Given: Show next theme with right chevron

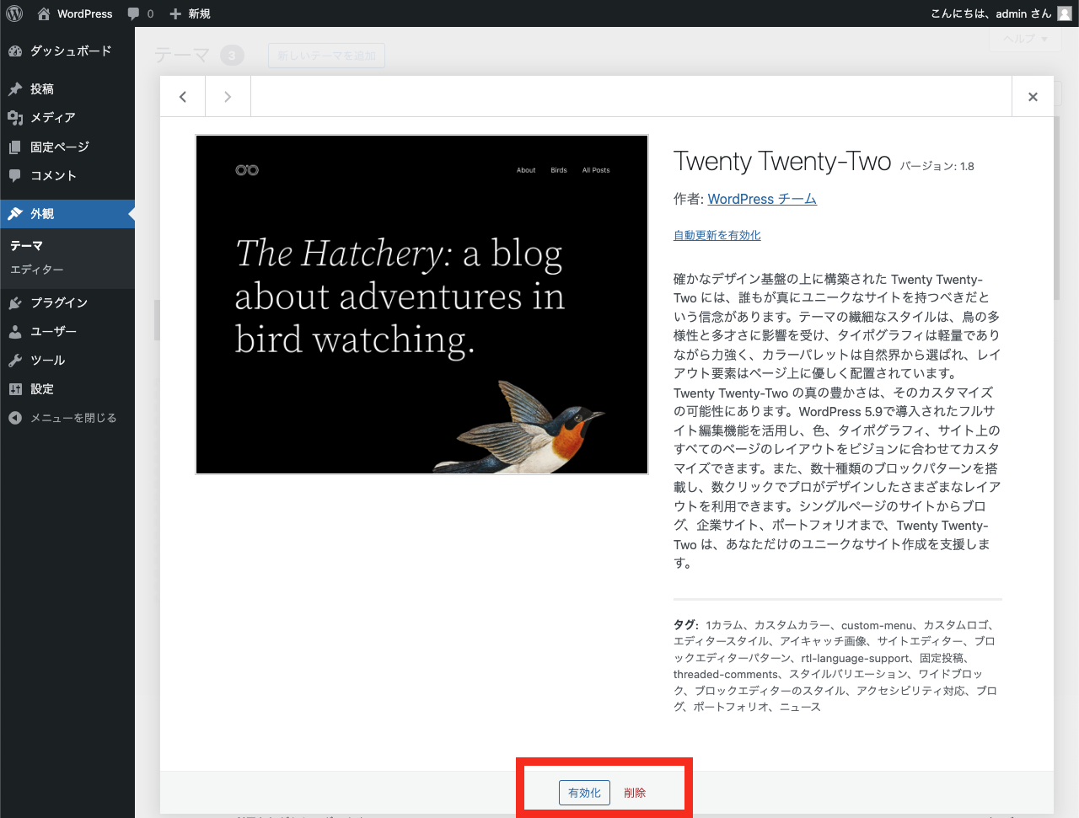Looking at the screenshot, I should 228,97.
